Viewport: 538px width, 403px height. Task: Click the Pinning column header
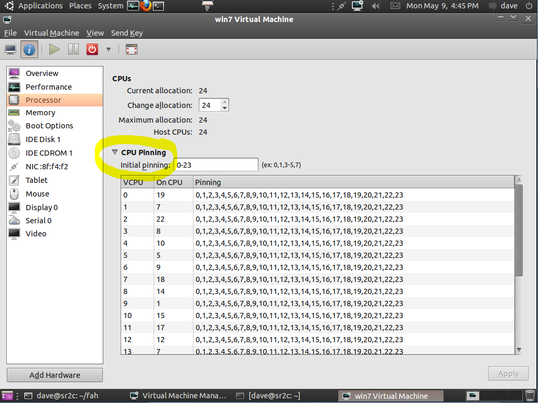(x=353, y=182)
